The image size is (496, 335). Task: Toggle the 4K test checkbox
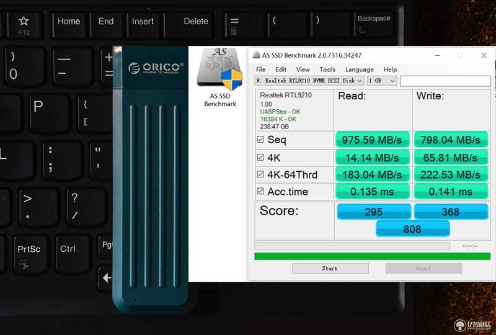click(260, 158)
